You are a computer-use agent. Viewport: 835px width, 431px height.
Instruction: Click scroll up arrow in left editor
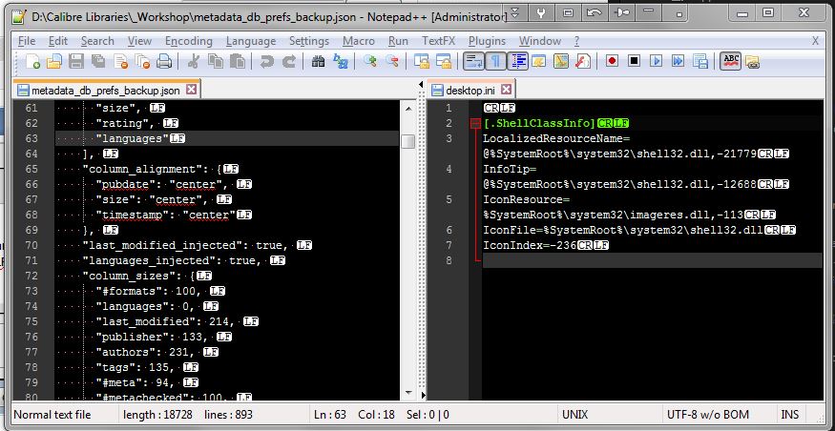point(408,109)
